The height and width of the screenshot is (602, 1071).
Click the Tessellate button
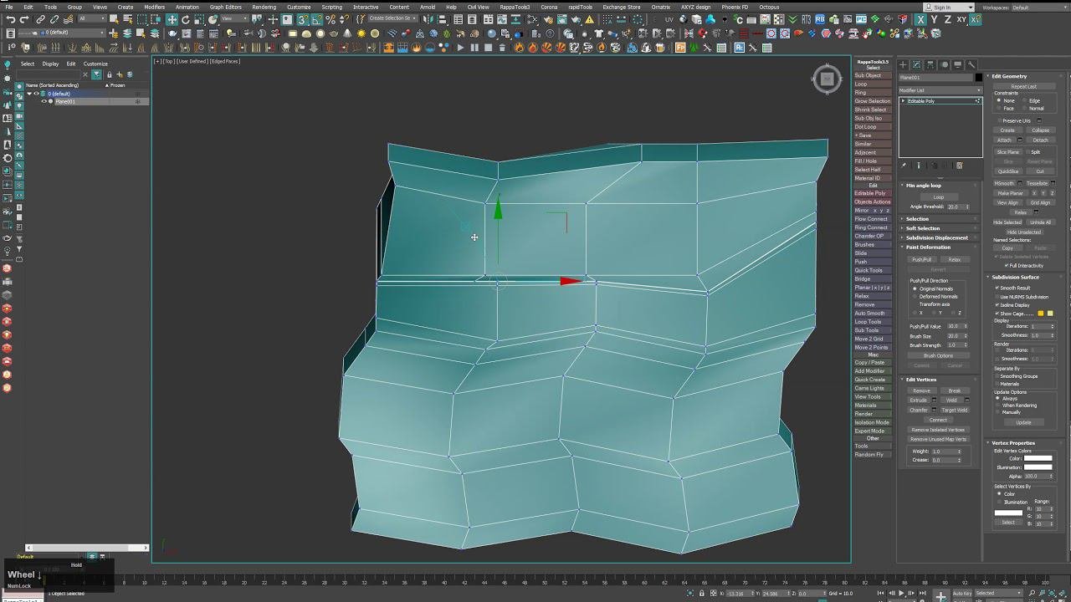1037,183
